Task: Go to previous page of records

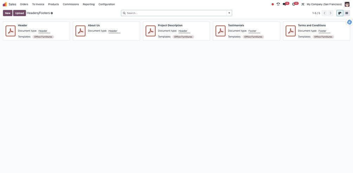Action: point(325,13)
